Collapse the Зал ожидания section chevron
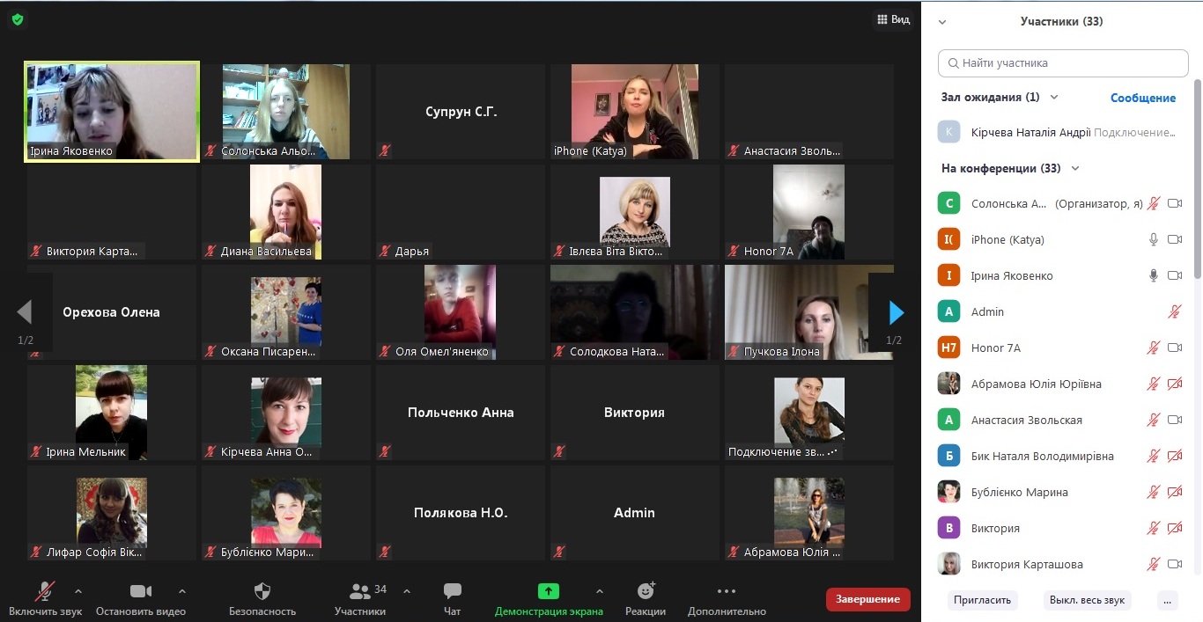This screenshot has width=1203, height=622. pyautogui.click(x=1054, y=98)
